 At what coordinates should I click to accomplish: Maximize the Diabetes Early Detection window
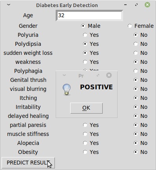(x=136, y=5)
